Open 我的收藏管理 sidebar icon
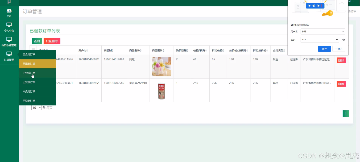This screenshot has height=162, width=360. pyautogui.click(x=9, y=39)
